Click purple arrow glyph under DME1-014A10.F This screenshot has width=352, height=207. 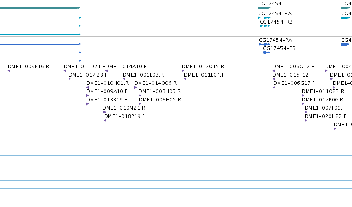pyautogui.click(x=106, y=71)
